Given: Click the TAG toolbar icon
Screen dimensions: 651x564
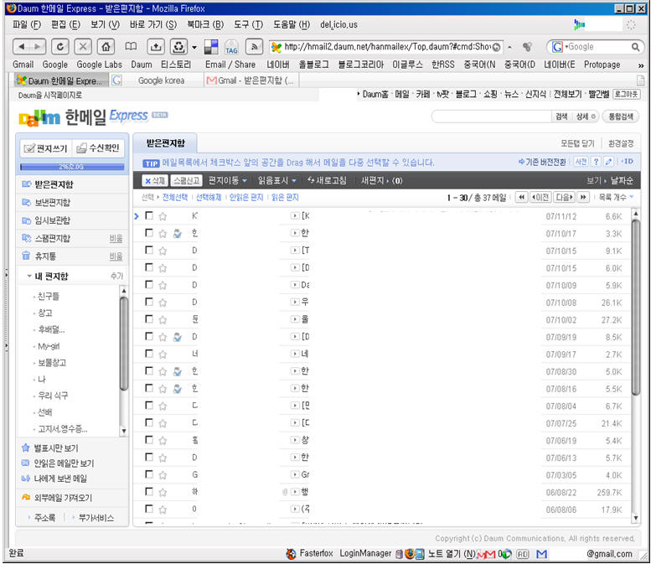Looking at the screenshot, I should [231, 47].
